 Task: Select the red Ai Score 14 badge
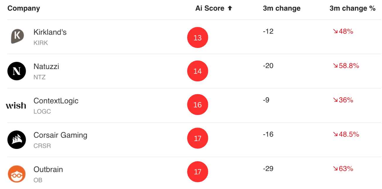click(198, 71)
